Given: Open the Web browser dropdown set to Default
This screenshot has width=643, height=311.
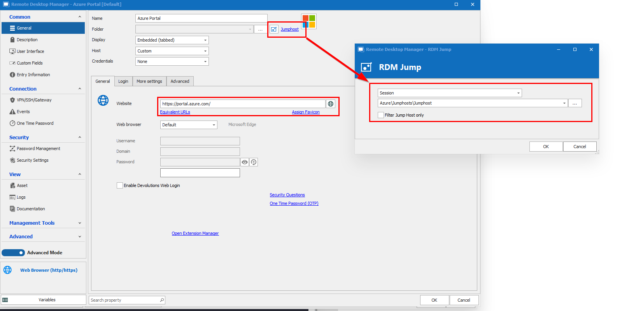Looking at the screenshot, I should tap(189, 125).
